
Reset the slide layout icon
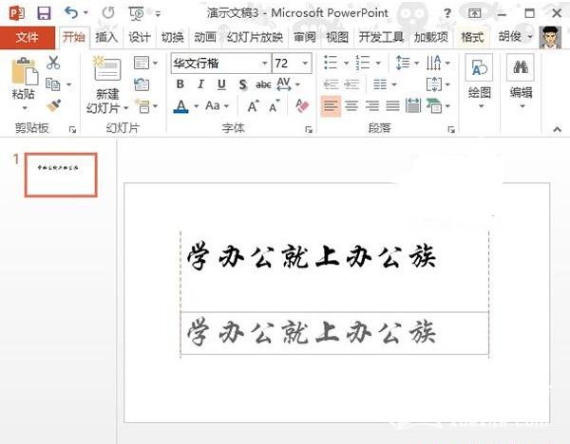142,84
